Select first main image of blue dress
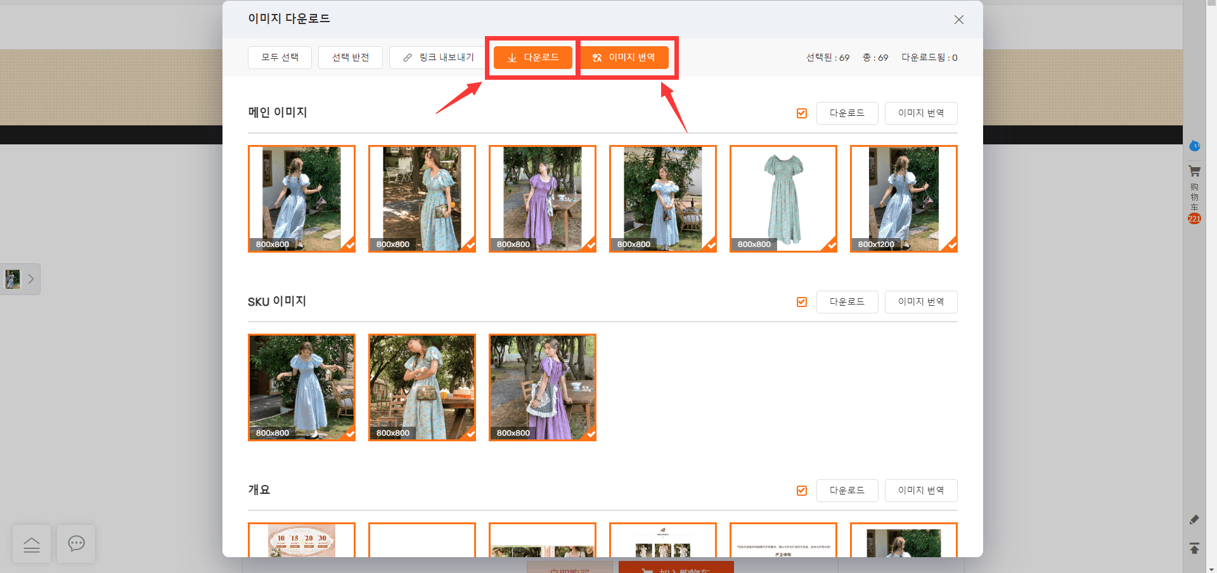This screenshot has width=1217, height=573. click(x=302, y=199)
